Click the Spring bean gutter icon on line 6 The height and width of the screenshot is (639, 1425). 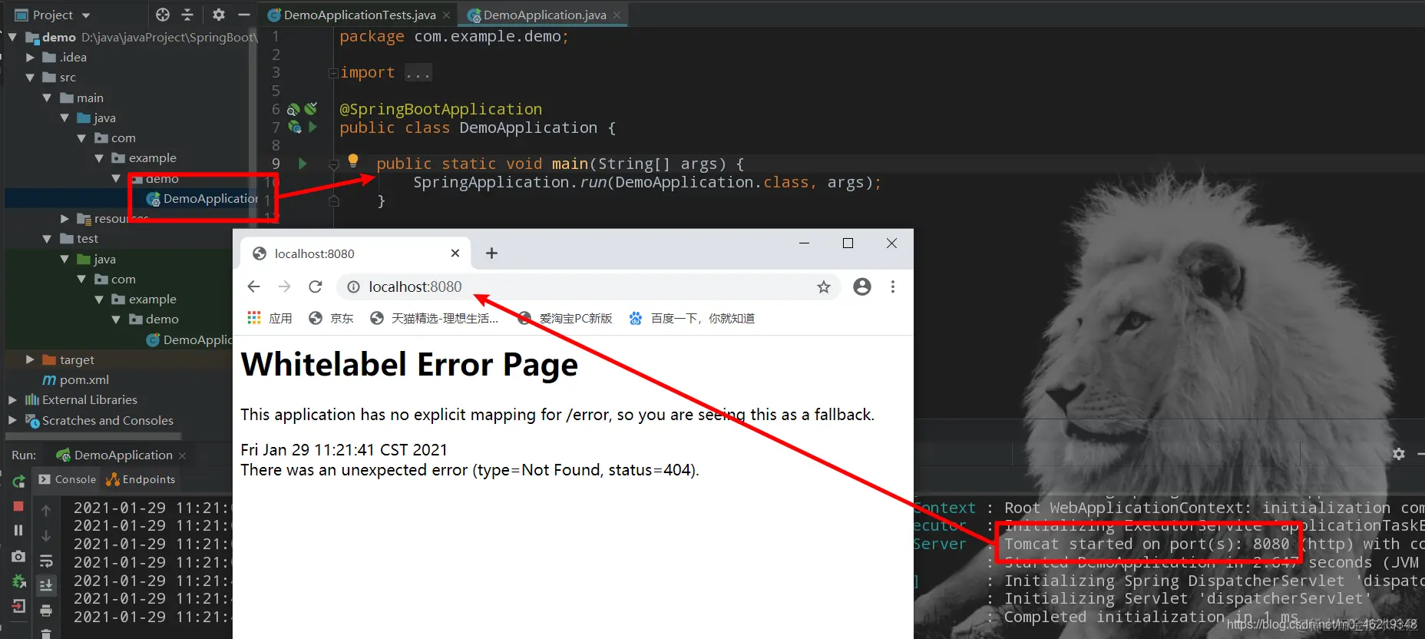[x=293, y=109]
